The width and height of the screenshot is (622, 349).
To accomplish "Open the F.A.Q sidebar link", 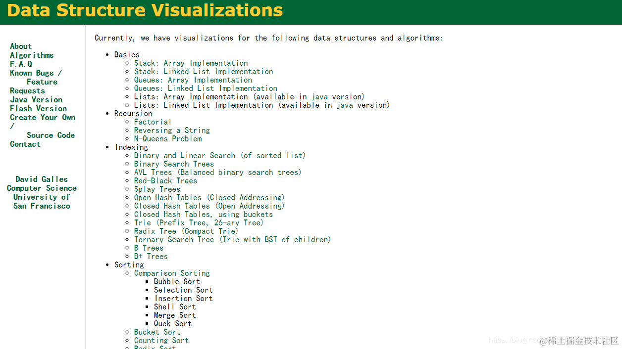I will point(21,64).
